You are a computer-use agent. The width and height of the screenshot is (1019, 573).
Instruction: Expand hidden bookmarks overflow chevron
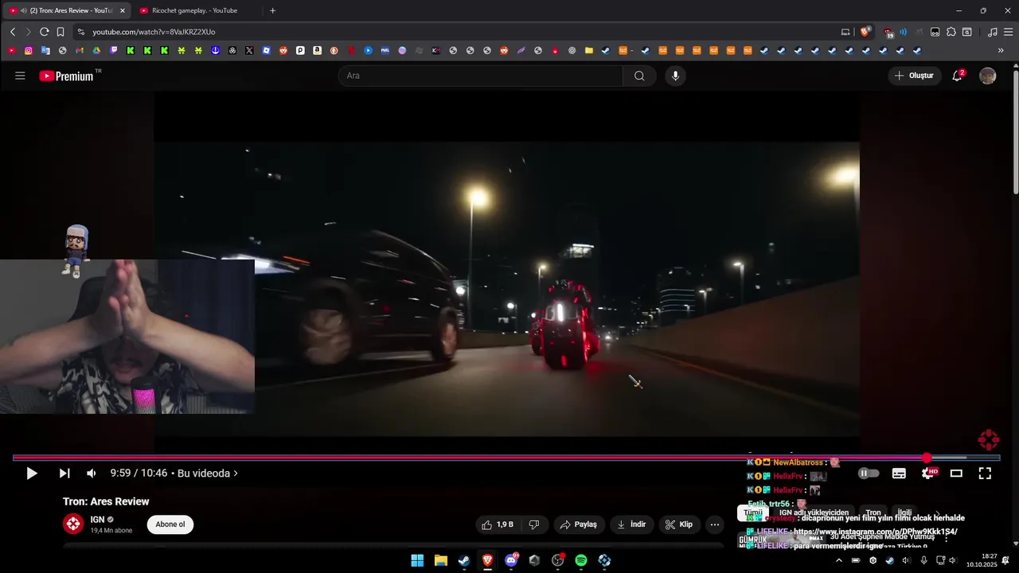pos(1001,50)
